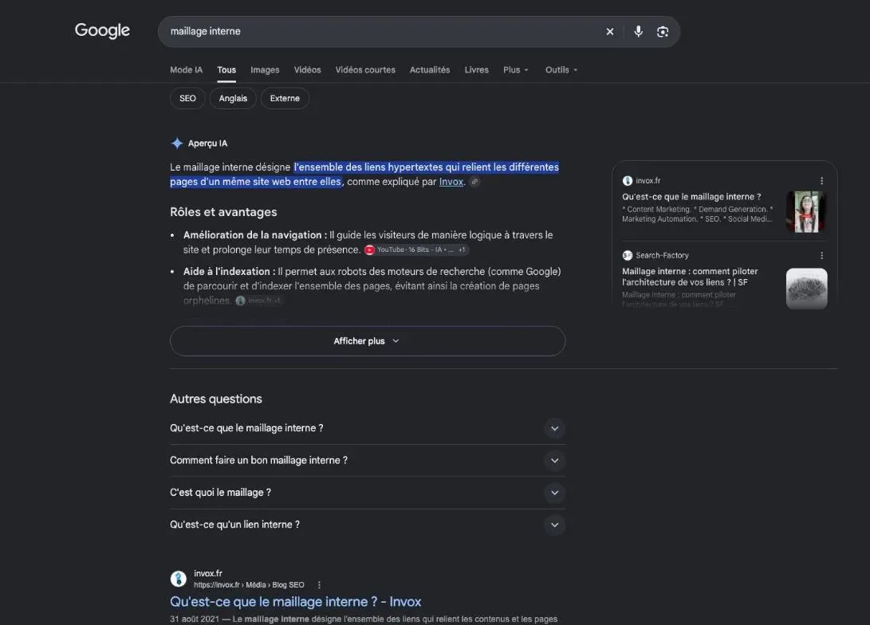This screenshot has width=870, height=625.
Task: Click the invox.fr result URL breadcrumb
Action: click(249, 585)
